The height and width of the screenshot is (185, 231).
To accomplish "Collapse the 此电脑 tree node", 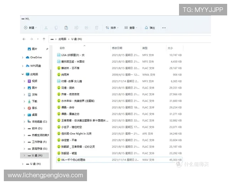I will point(23,74).
